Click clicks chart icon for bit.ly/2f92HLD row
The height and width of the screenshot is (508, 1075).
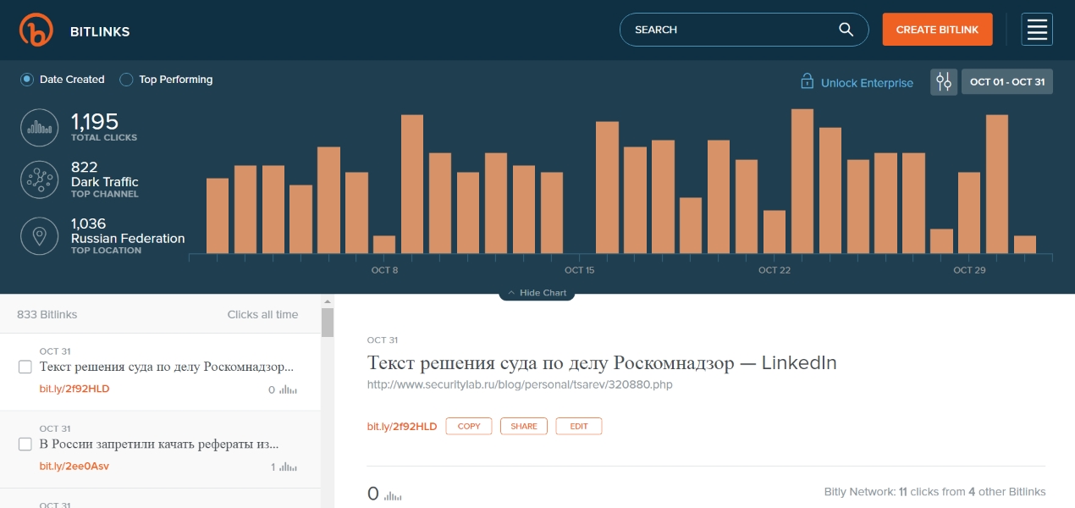click(x=289, y=390)
